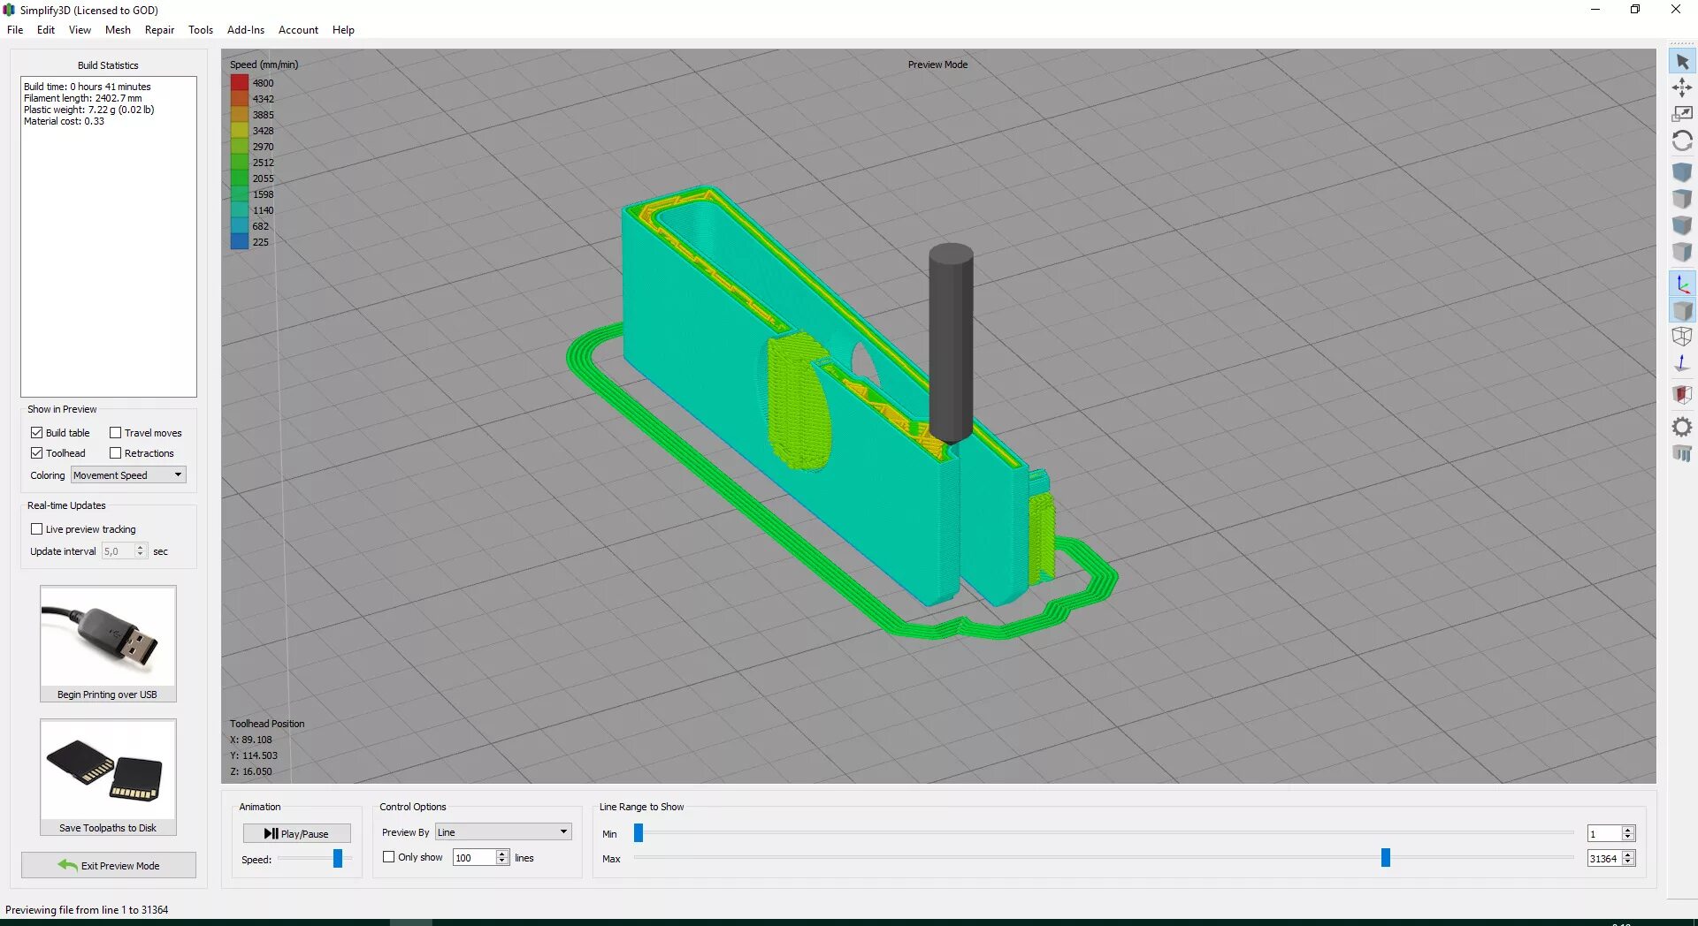Click the Max line number field 31364
Viewport: 1698px width, 926px height.
pyautogui.click(x=1604, y=858)
